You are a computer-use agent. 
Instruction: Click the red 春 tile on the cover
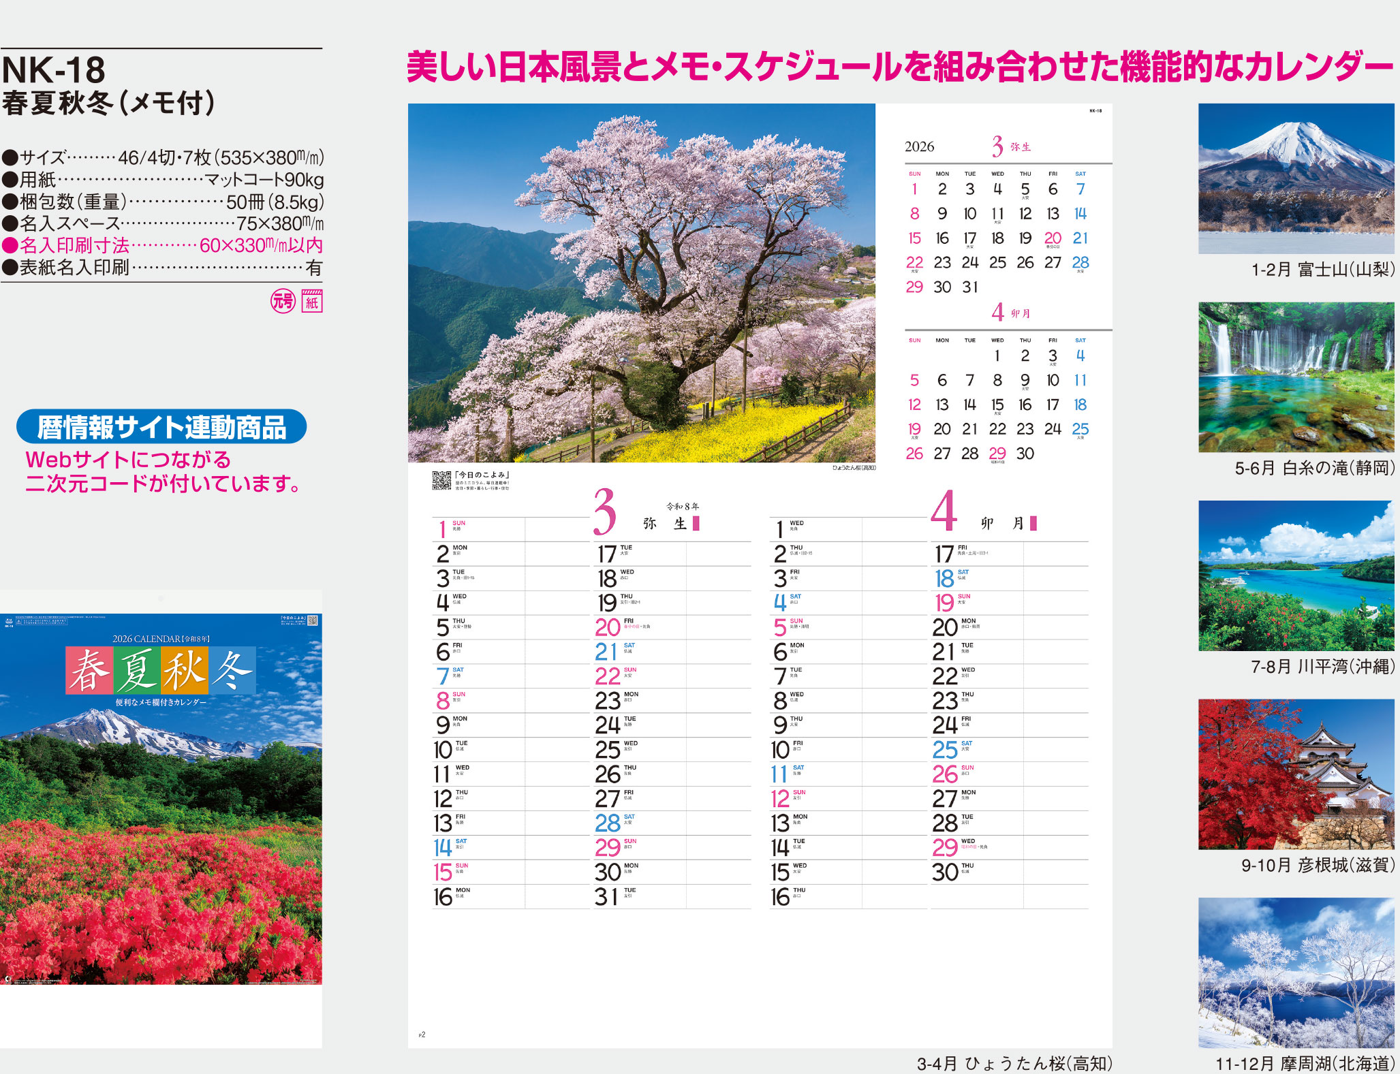tap(89, 670)
